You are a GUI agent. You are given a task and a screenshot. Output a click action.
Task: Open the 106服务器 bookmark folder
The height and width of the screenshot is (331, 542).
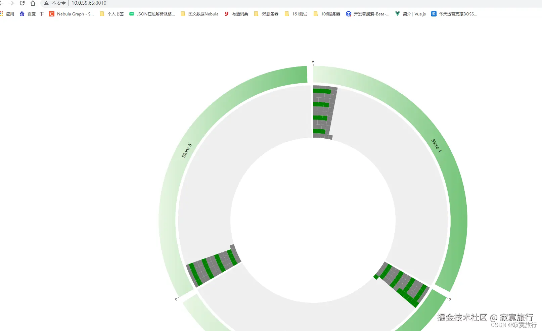pos(327,14)
